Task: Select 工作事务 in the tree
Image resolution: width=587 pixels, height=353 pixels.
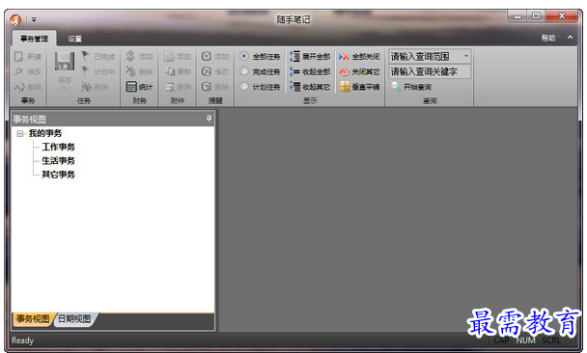Action: click(x=58, y=147)
